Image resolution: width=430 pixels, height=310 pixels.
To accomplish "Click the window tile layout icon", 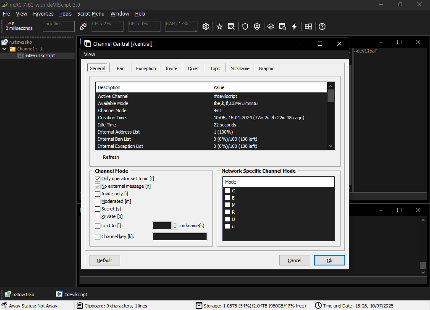I will [308, 26].
